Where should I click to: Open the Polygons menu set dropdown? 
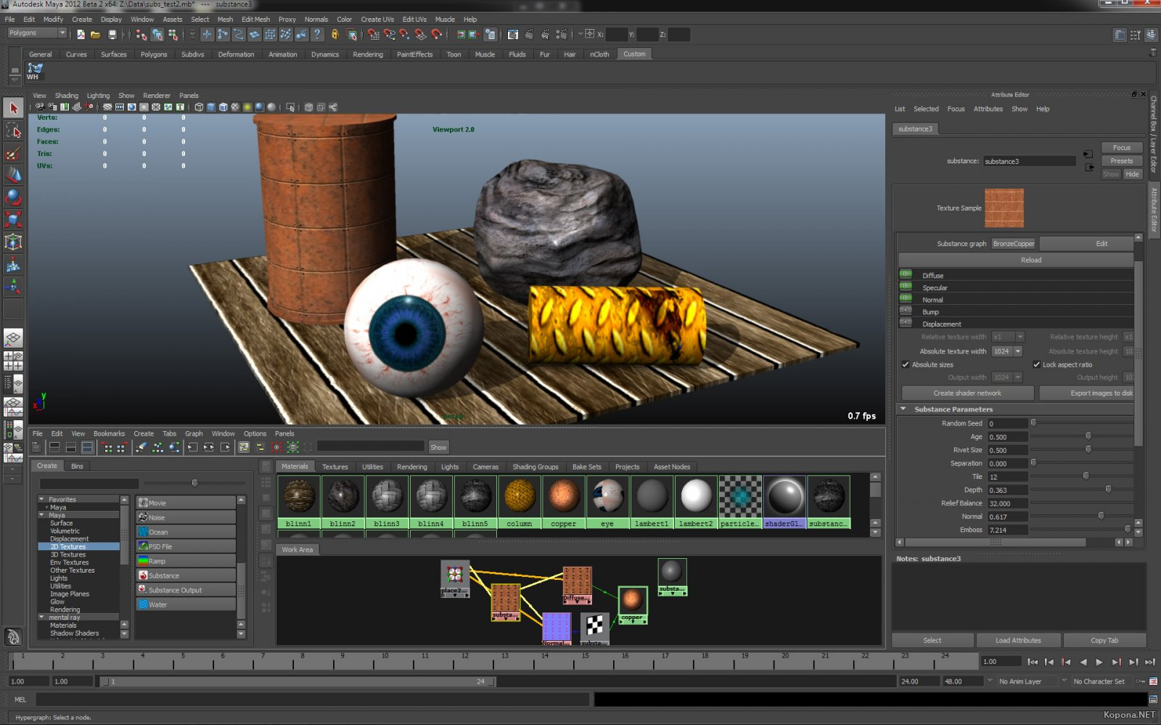[x=37, y=33]
